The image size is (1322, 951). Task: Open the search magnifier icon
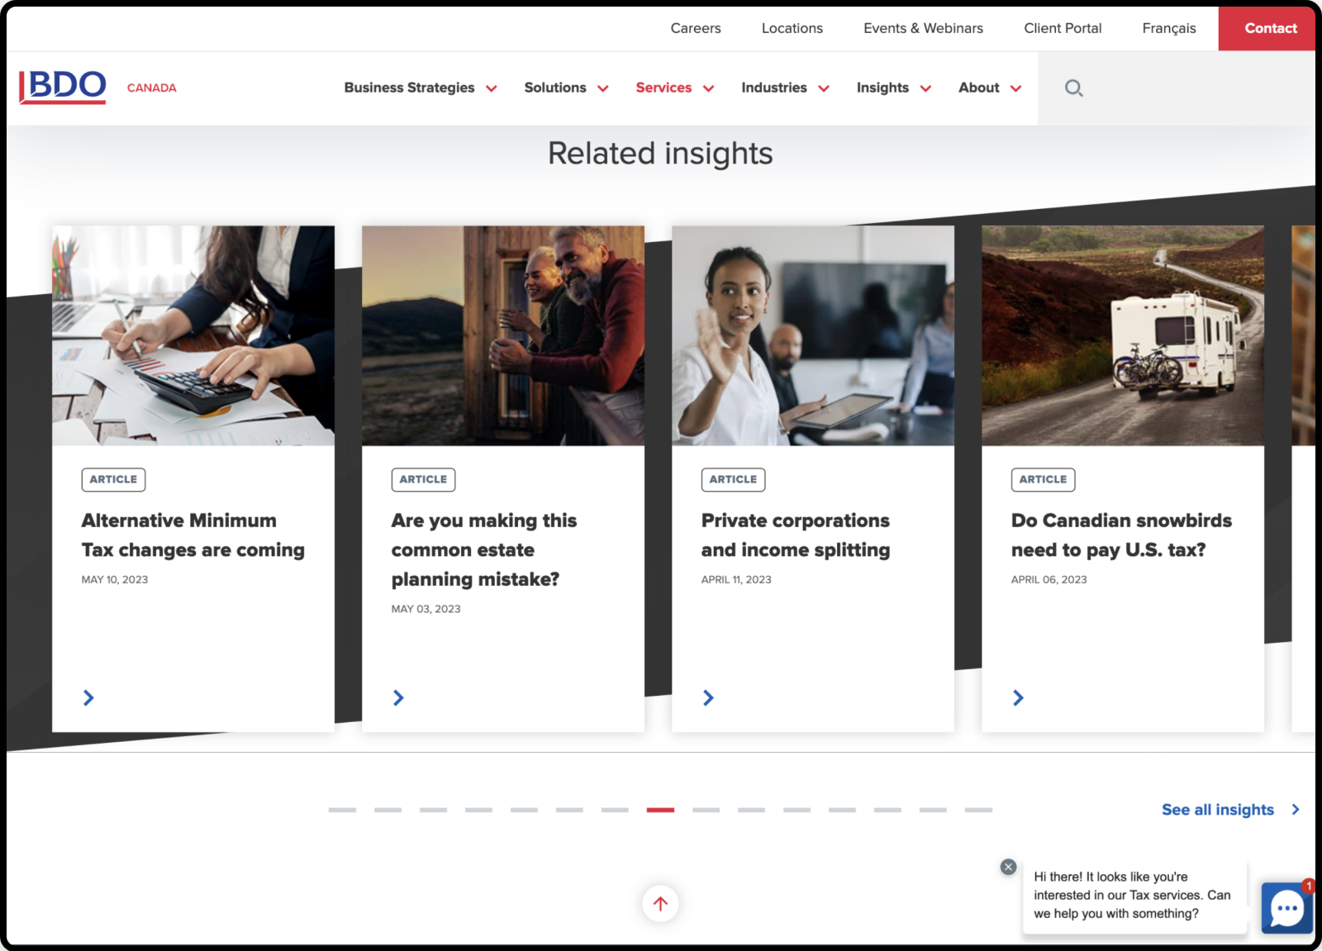tap(1074, 88)
